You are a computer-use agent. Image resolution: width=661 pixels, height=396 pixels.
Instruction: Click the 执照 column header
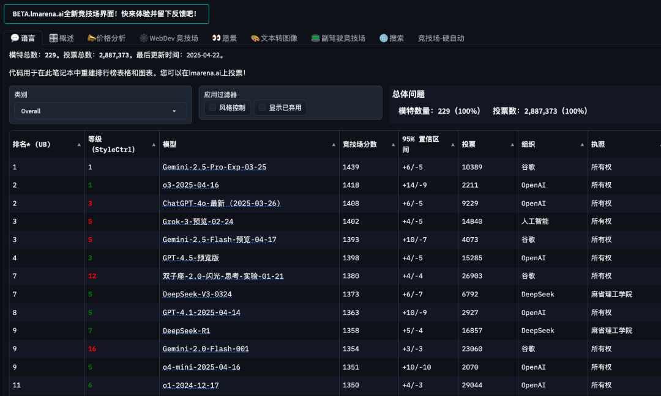(x=624, y=144)
